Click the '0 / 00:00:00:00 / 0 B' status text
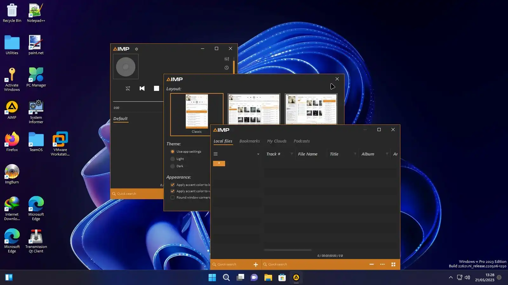 click(x=330, y=256)
